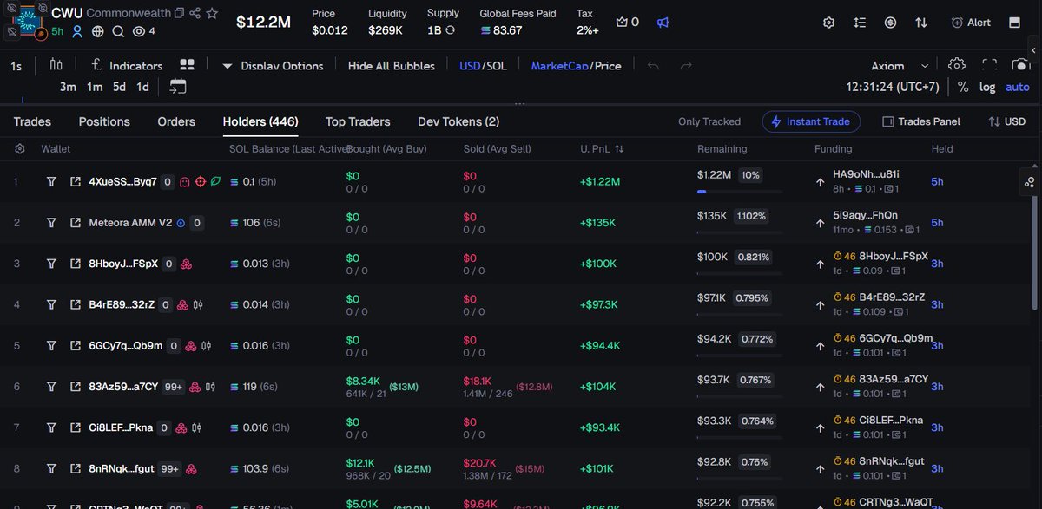Viewport: 1042px width, 509px height.
Task: Switch to the Orders tab
Action: click(x=176, y=122)
